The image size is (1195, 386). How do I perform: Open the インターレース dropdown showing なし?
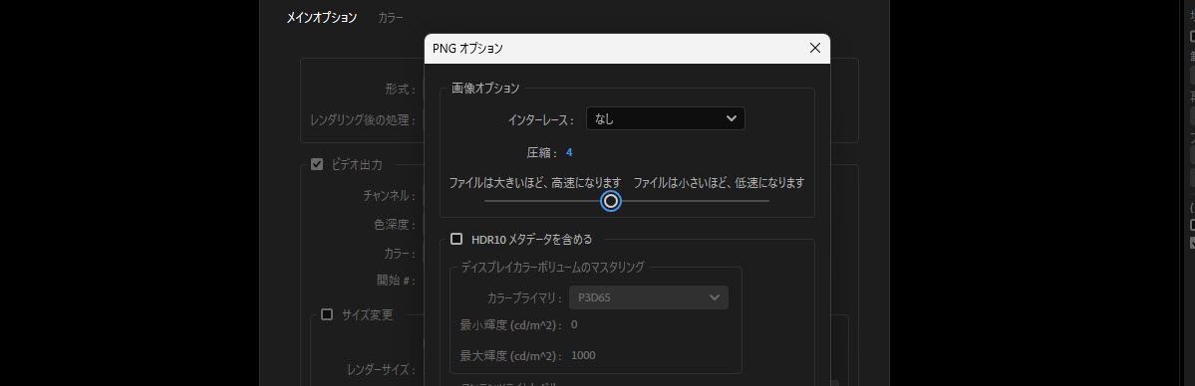666,118
